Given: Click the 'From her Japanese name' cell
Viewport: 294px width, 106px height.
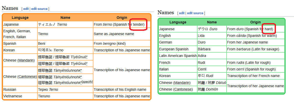Looking at the screenshot, I should pyautogui.click(x=255, y=42).
